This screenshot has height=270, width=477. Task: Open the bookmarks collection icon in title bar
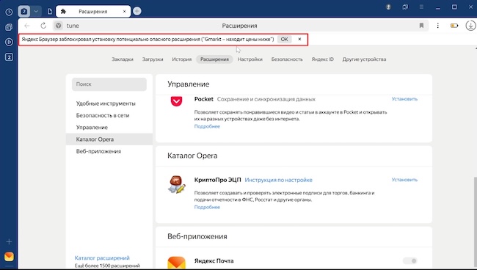[x=405, y=7]
